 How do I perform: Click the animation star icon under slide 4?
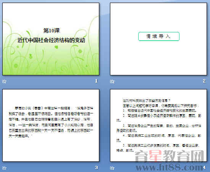click(112, 168)
